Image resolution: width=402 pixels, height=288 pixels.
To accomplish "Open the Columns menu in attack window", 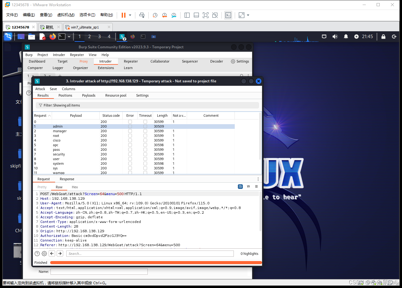I will pyautogui.click(x=68, y=89).
